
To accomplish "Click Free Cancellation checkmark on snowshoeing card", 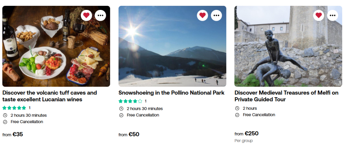I will click(121, 115).
